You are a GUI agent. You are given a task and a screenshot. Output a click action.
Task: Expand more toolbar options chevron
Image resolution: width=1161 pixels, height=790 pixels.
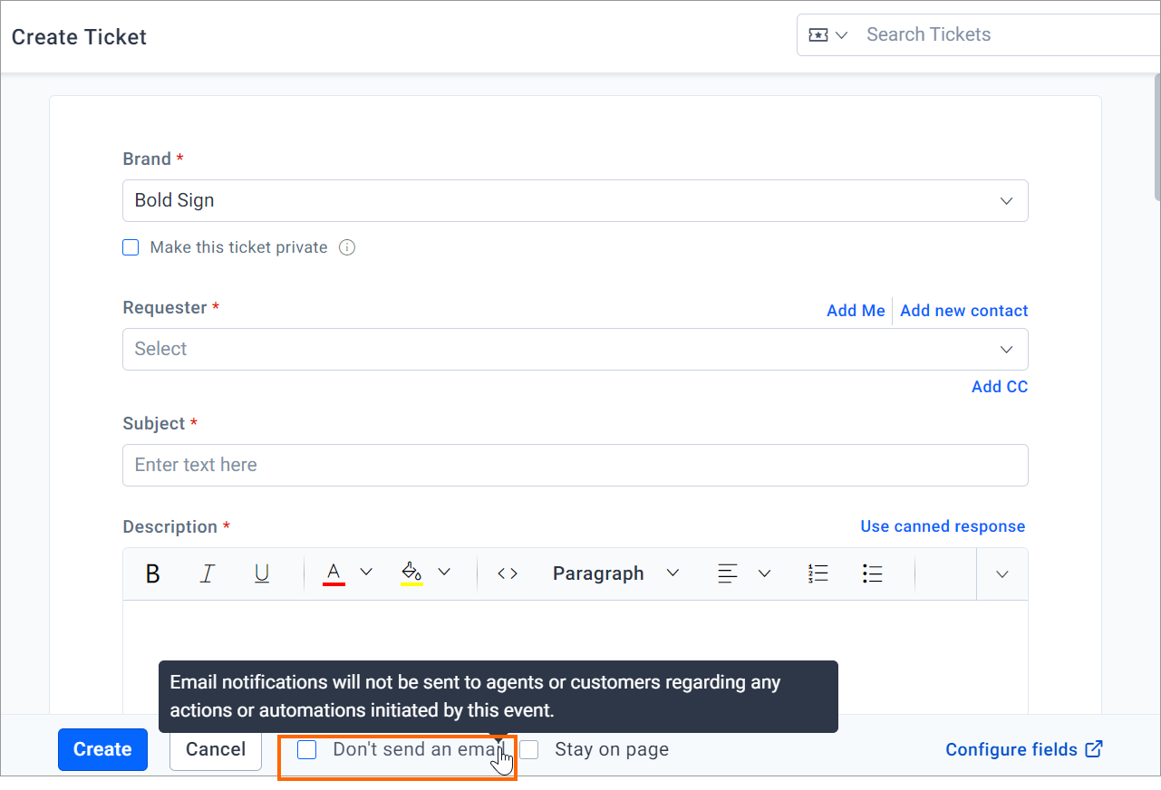point(1002,574)
